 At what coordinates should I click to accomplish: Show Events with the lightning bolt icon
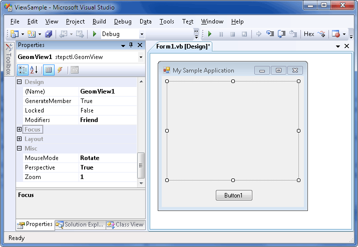coord(60,70)
